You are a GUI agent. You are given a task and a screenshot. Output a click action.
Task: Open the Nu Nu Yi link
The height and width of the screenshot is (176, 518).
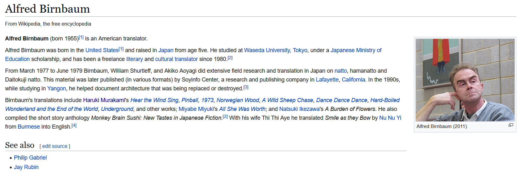[390, 118]
